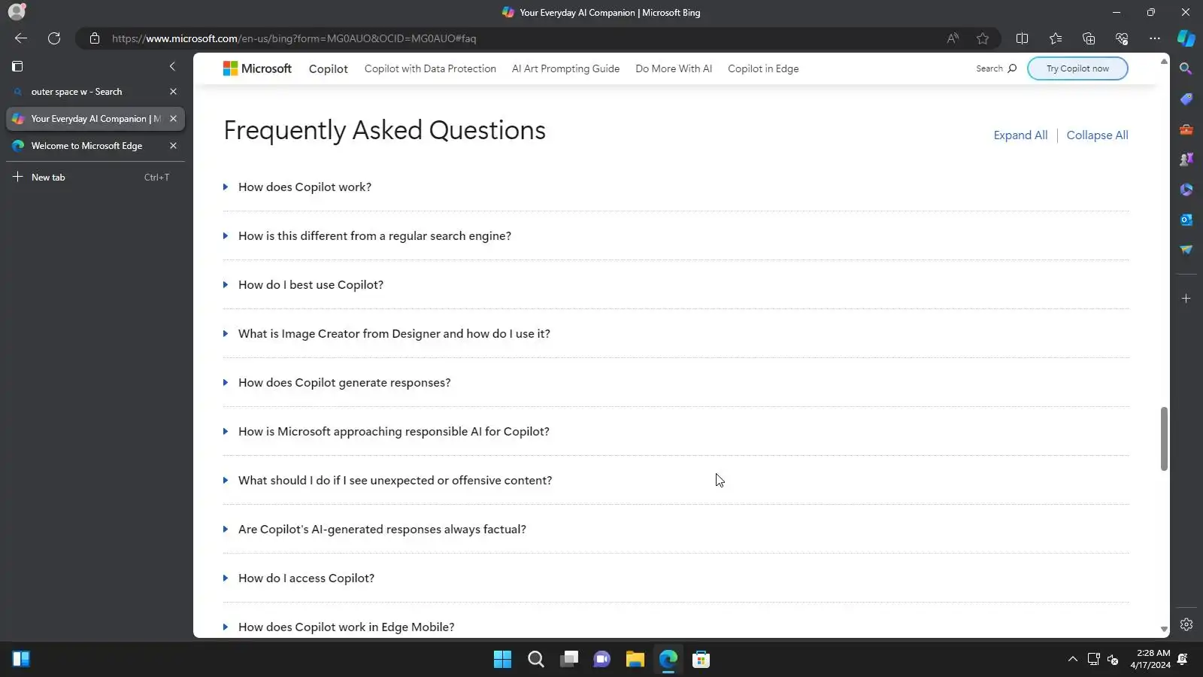This screenshot has height=677, width=1203.
Task: Open the profile avatar icon
Action: (17, 11)
